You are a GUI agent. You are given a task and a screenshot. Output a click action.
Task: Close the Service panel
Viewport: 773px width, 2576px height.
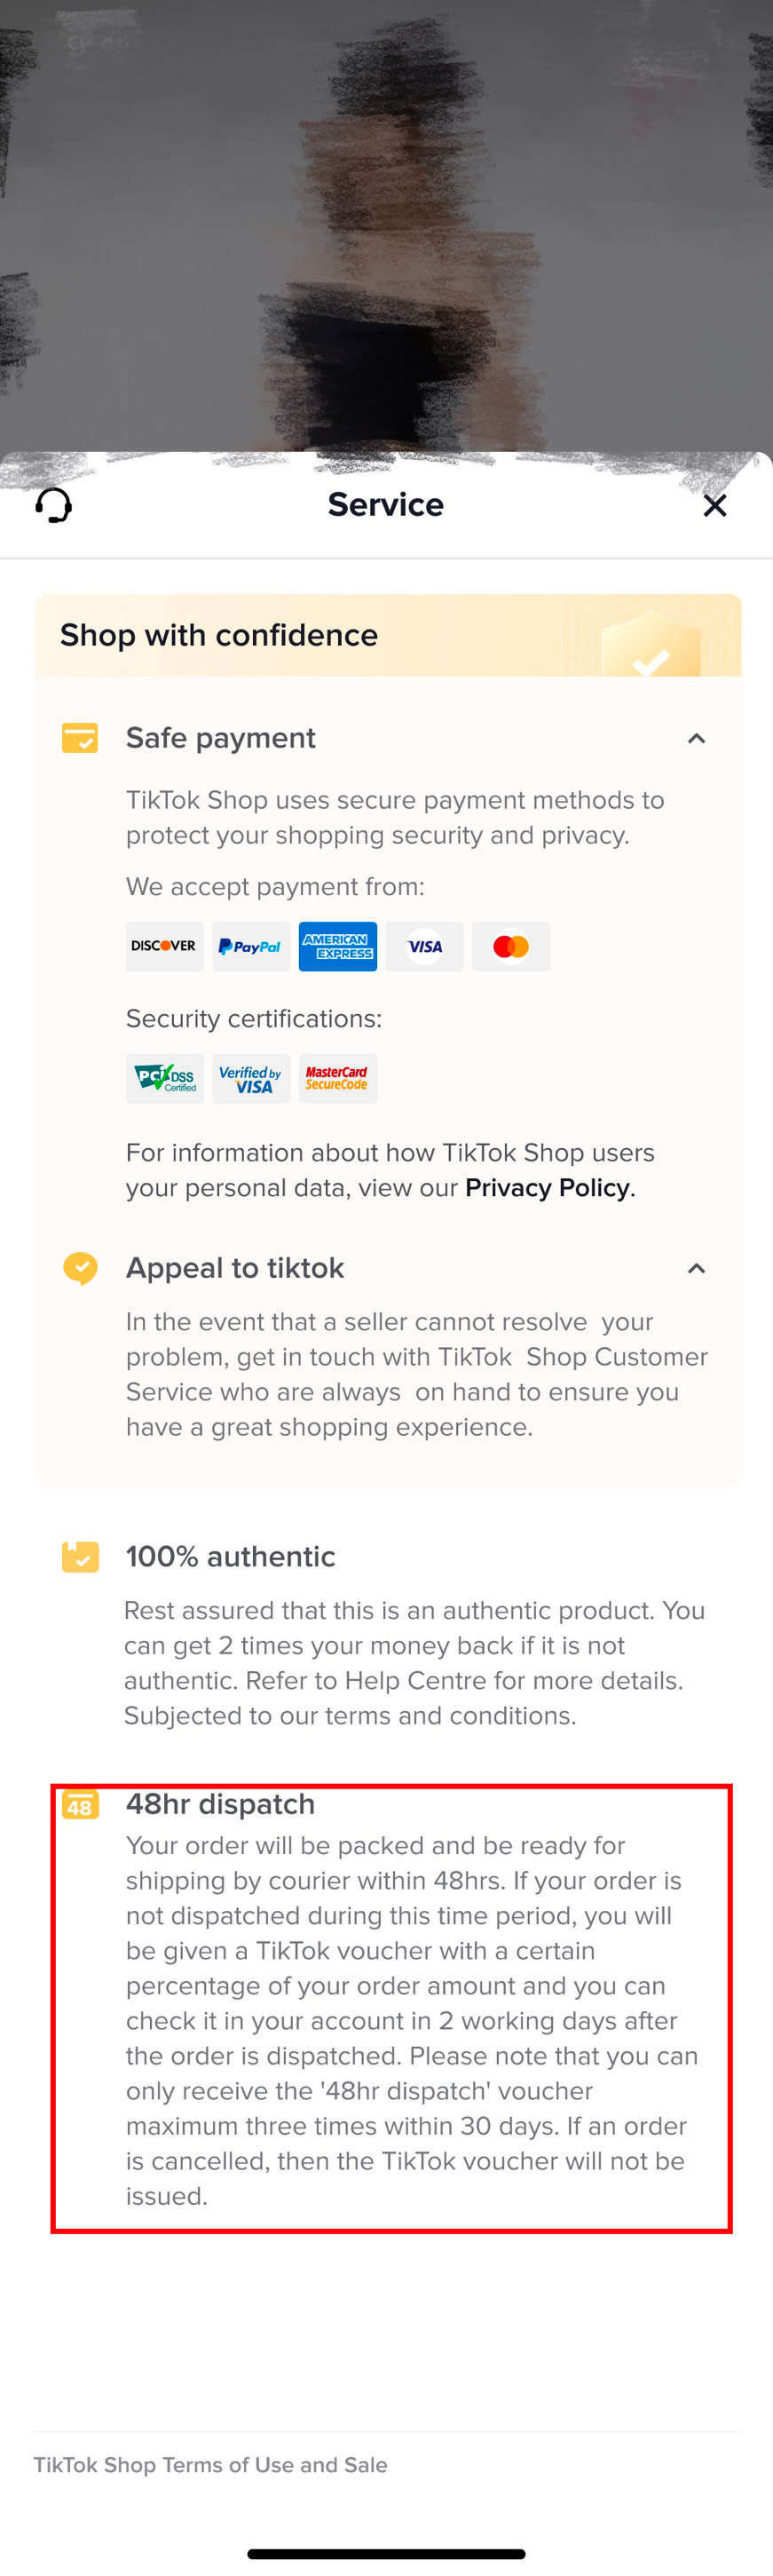pyautogui.click(x=714, y=505)
